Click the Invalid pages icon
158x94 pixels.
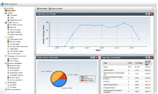point(8,44)
